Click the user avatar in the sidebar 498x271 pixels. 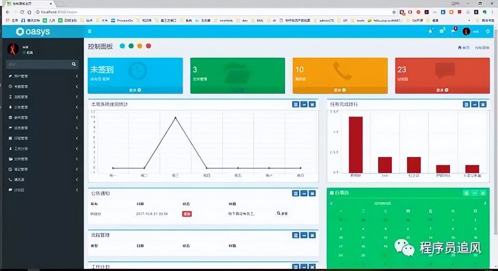[x=13, y=49]
